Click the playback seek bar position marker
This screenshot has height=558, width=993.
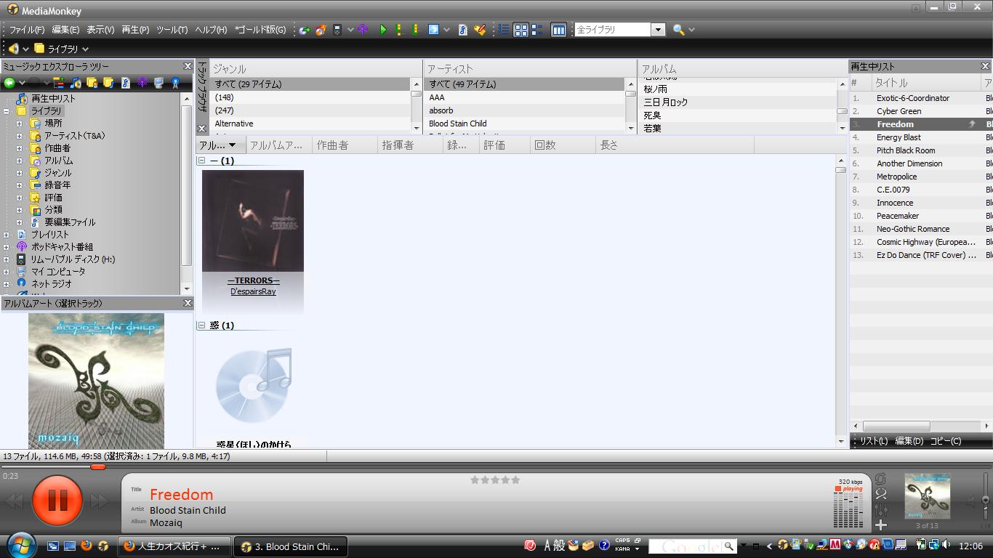coord(98,467)
